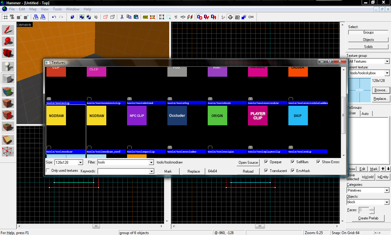391x235 pixels.
Task: Select the Apply Overlays tool
Action: pyautogui.click(x=8, y=127)
